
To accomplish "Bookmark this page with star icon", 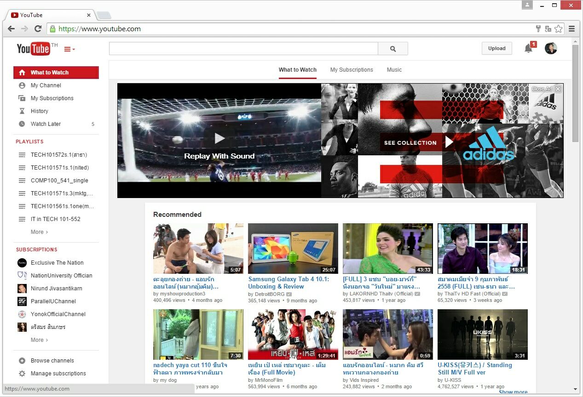I will [x=558, y=29].
